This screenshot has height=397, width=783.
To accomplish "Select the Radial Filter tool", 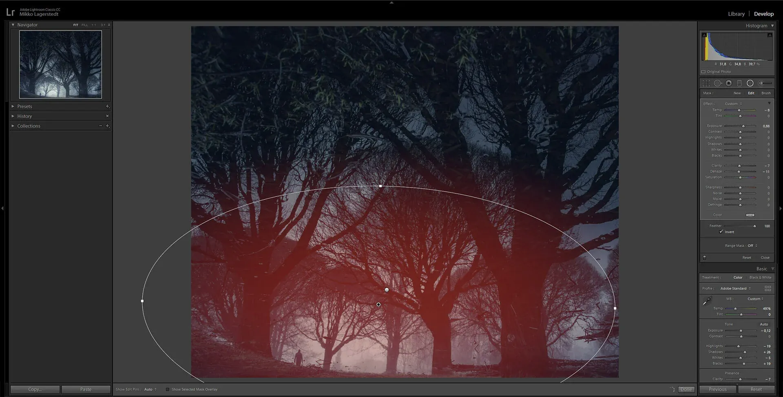I will pos(750,83).
